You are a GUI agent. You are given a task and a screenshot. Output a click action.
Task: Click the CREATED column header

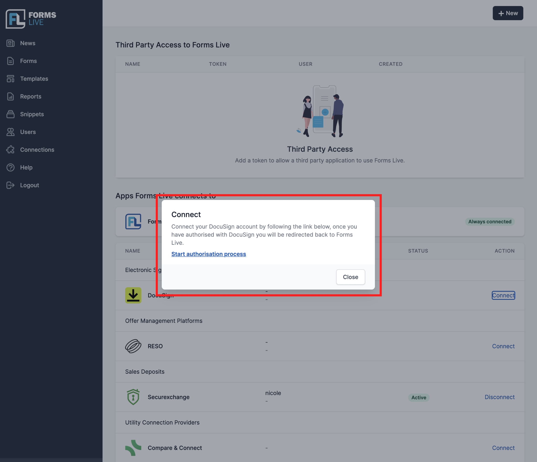390,64
